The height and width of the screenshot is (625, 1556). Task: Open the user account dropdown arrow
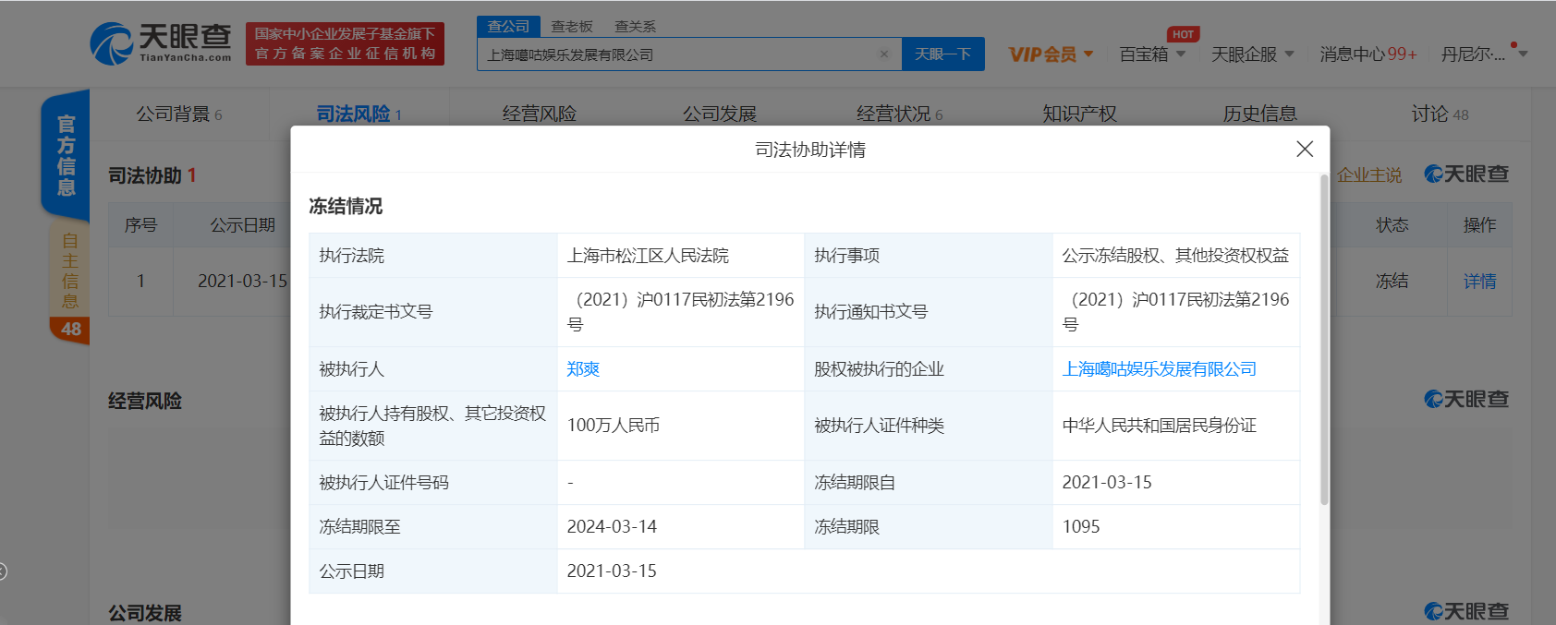pos(1524,54)
